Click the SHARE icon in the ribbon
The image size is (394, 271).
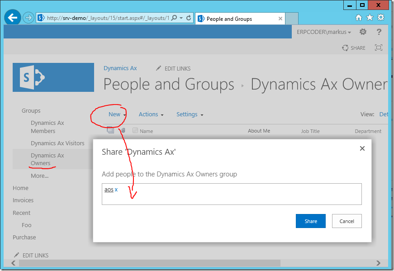tap(354, 48)
